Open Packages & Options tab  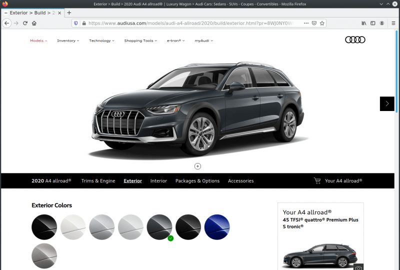[197, 181]
